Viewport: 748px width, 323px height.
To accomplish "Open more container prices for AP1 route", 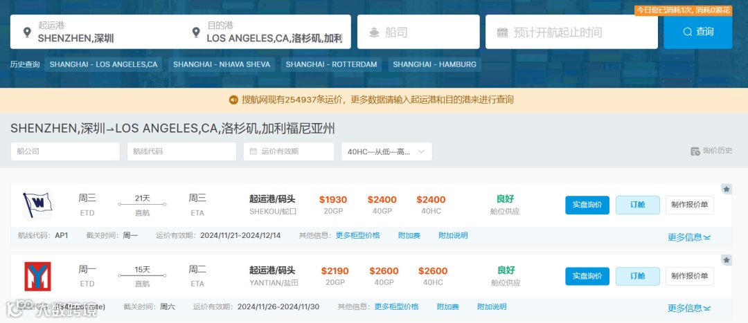I will coord(358,235).
